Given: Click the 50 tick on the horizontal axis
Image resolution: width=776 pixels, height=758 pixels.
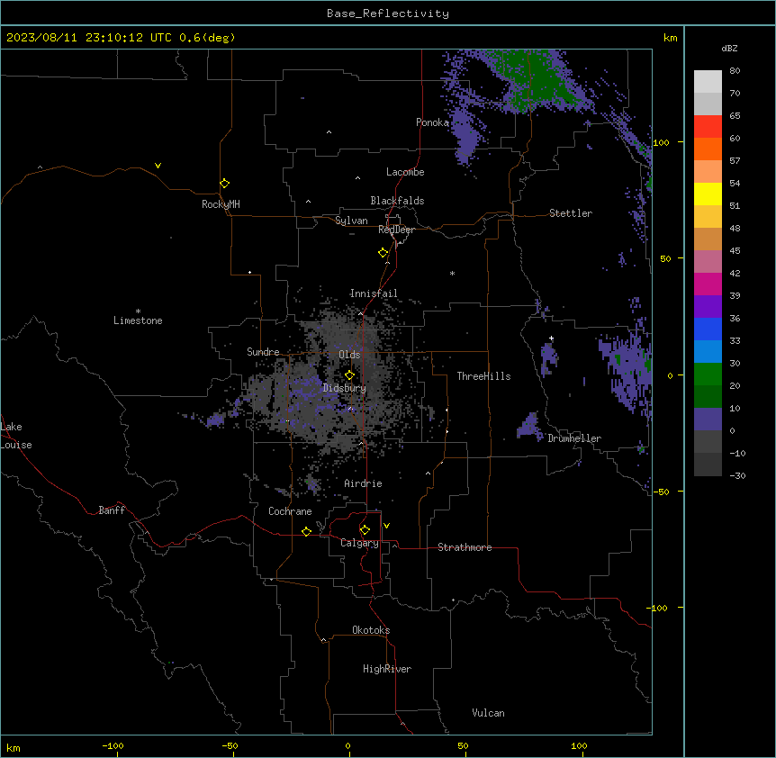Looking at the screenshot, I should click(463, 745).
